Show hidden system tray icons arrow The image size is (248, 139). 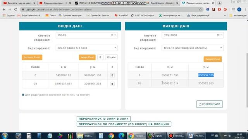coord(221,136)
